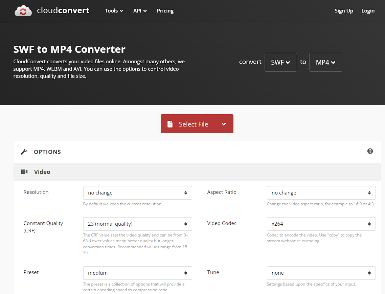Click the CloudConvert cloud logo icon
The image size is (385, 294).
23,11
